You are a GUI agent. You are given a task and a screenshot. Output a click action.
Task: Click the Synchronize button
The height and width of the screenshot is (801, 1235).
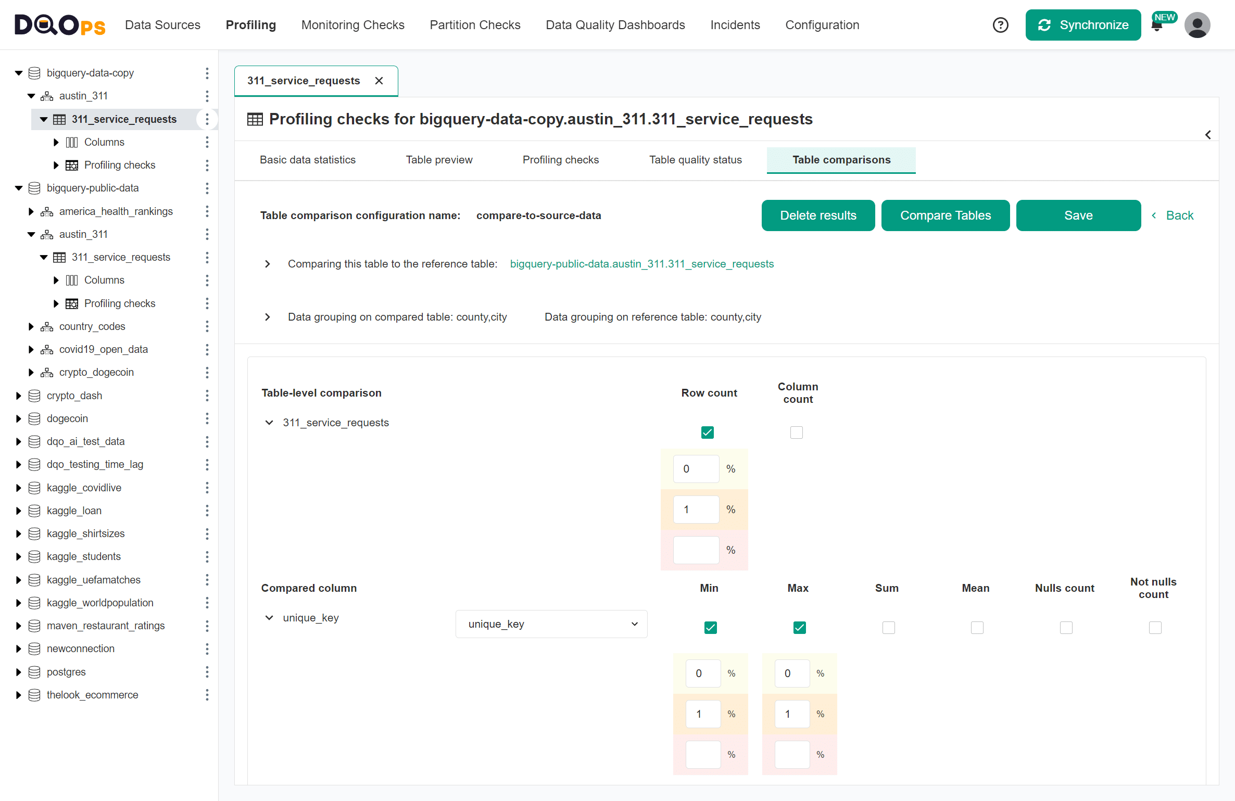point(1083,25)
